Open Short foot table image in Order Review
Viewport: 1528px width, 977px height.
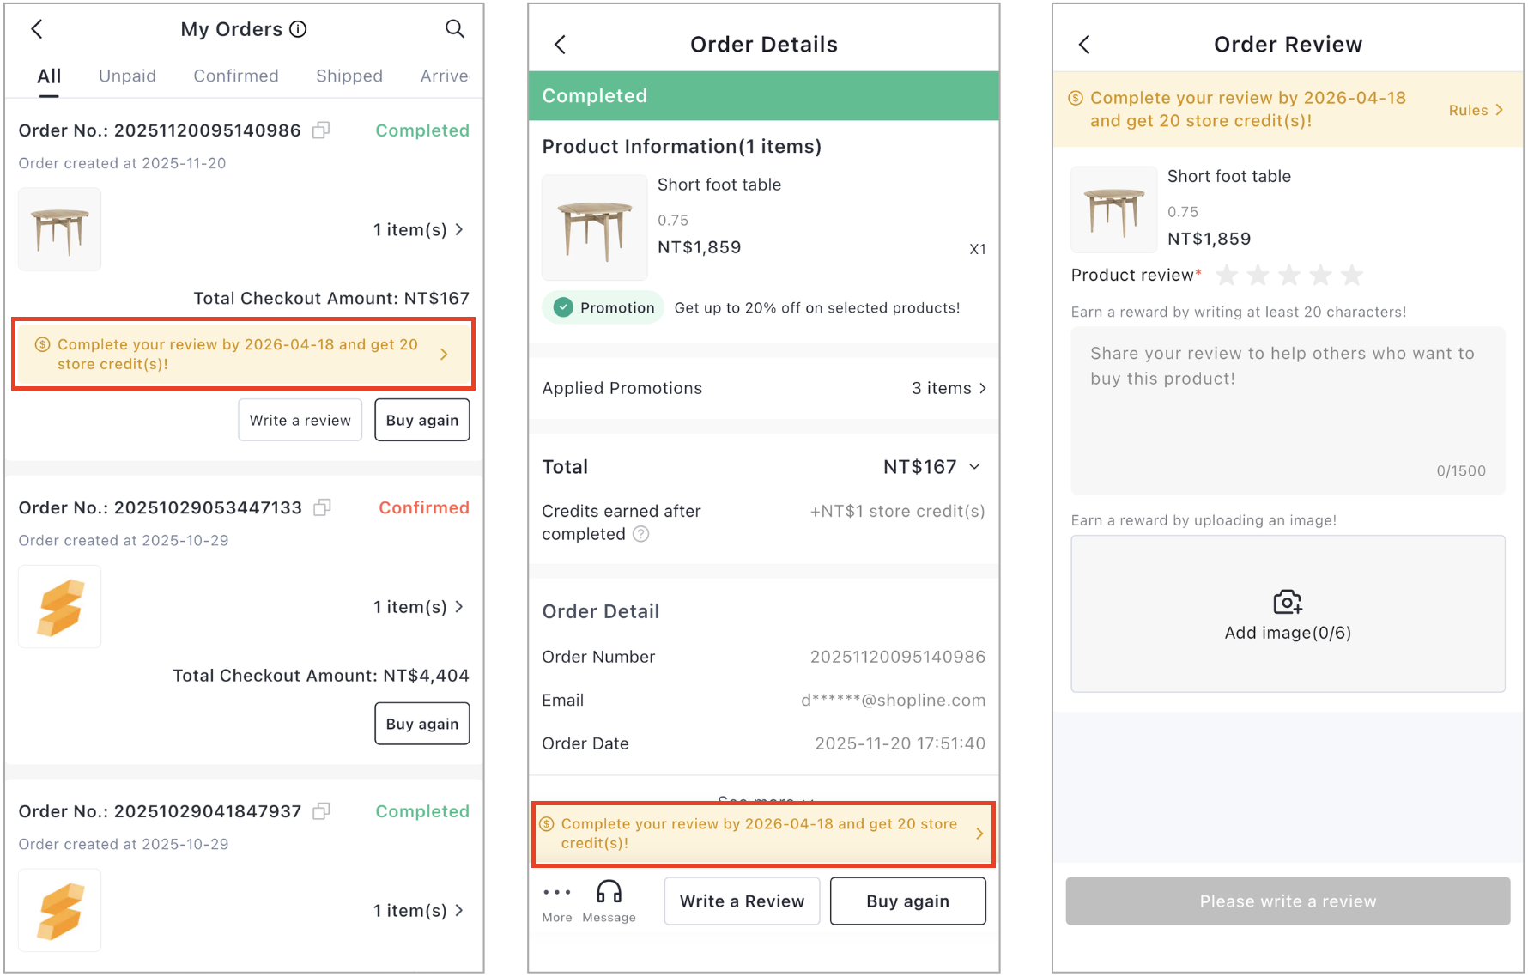tap(1114, 209)
